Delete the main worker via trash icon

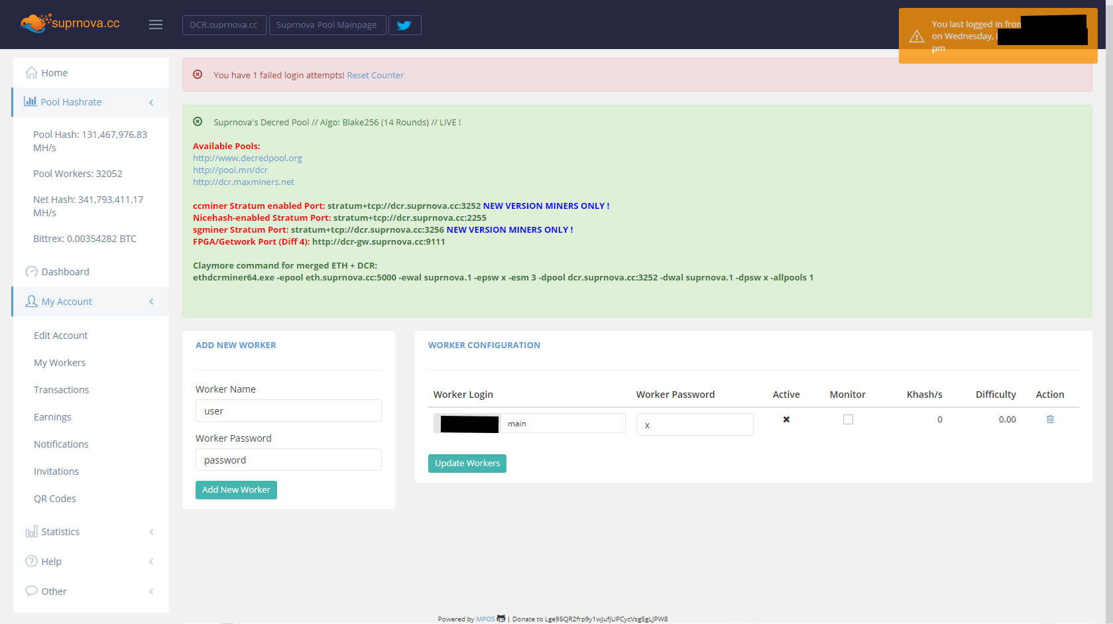click(1050, 419)
